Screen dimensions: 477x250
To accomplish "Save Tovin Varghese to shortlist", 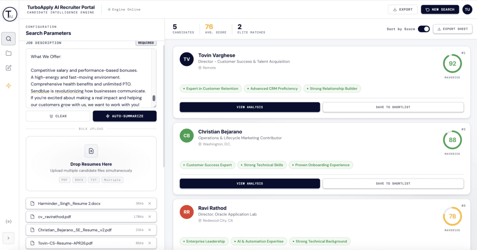I will 393,107.
